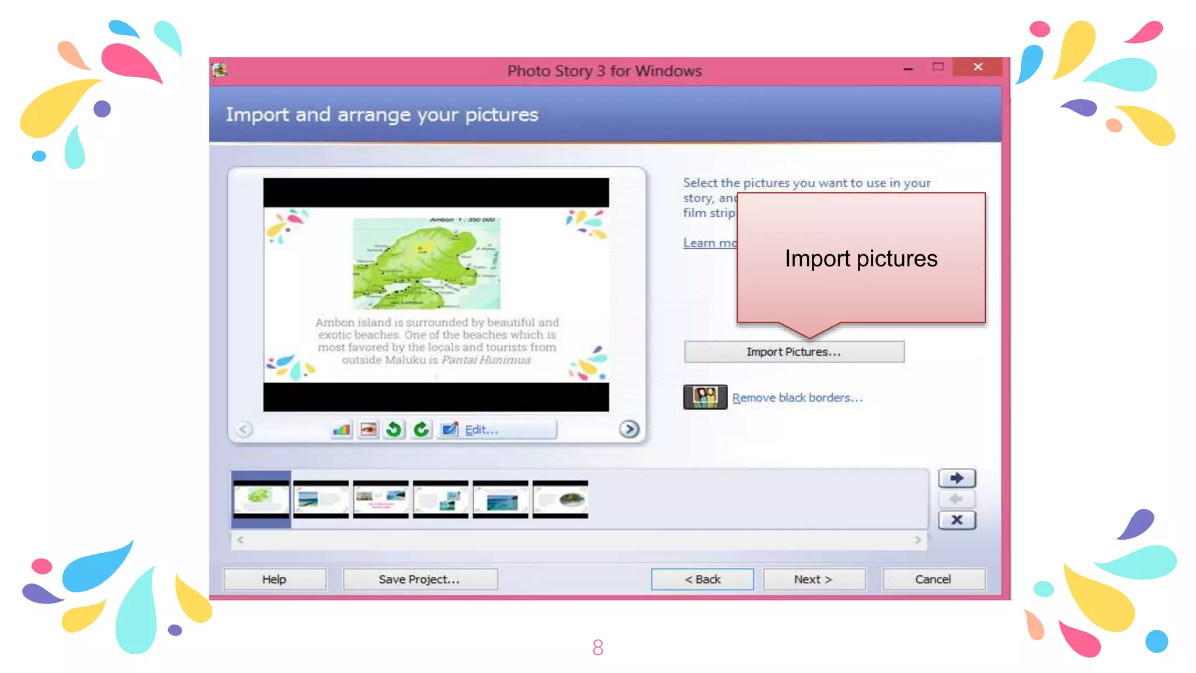Go back with the Back button

[703, 579]
